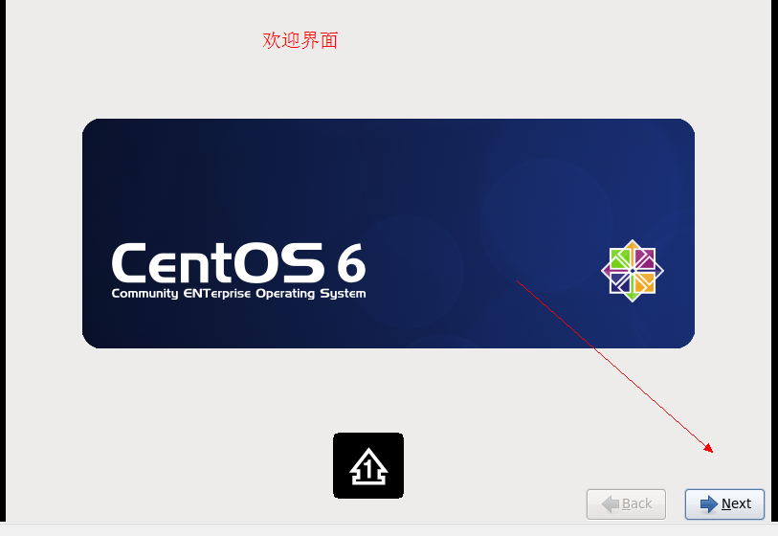Click the black up-arrow icon with number 1
This screenshot has height=536, width=778.
click(x=368, y=465)
